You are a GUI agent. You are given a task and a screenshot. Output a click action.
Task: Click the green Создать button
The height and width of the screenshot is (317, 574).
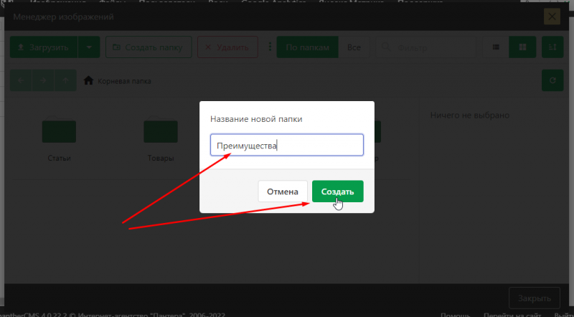tap(337, 191)
